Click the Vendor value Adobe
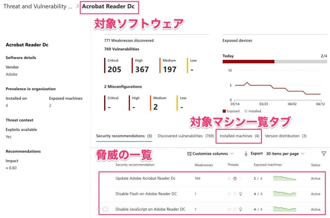The height and width of the screenshot is (218, 330). [x=12, y=74]
